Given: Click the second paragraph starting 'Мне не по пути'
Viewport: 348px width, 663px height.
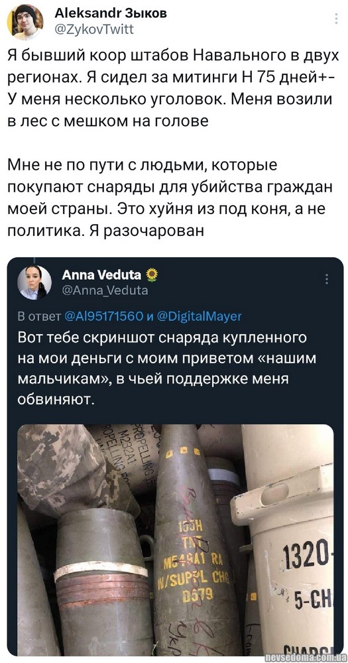Looking at the screenshot, I should tap(168, 198).
